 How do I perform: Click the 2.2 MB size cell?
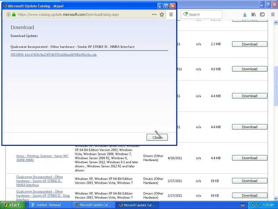point(216,44)
